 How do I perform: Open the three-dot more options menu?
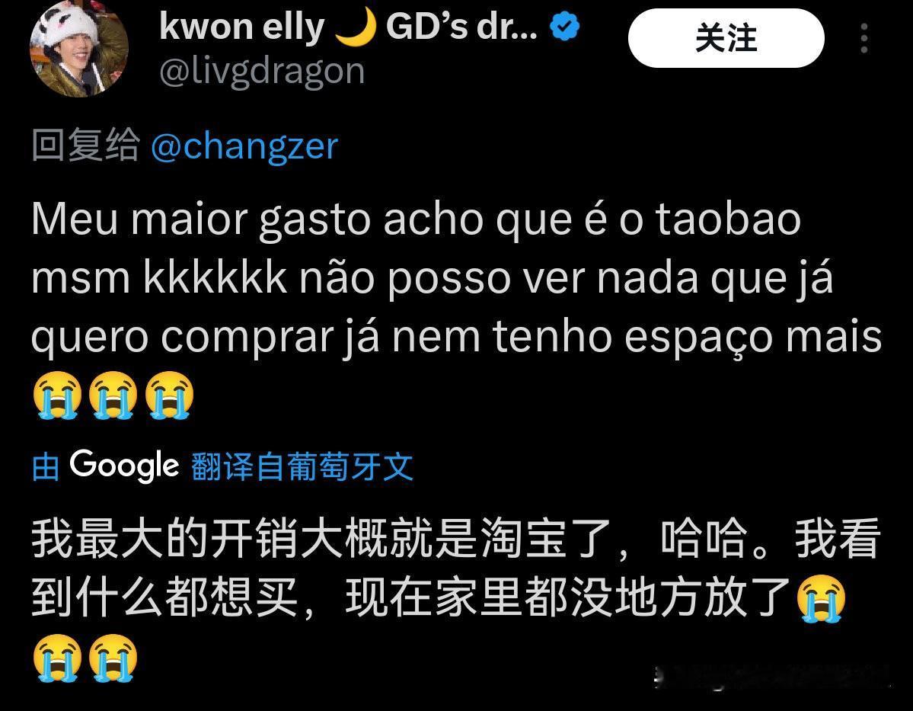pos(864,38)
